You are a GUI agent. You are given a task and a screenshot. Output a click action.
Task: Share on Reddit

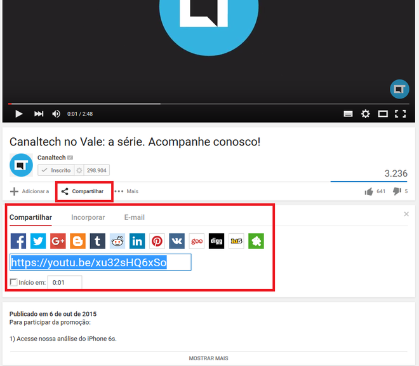(x=117, y=241)
